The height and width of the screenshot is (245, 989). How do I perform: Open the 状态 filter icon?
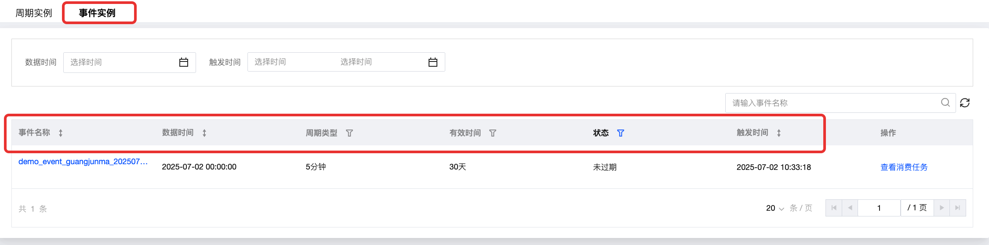coord(621,133)
